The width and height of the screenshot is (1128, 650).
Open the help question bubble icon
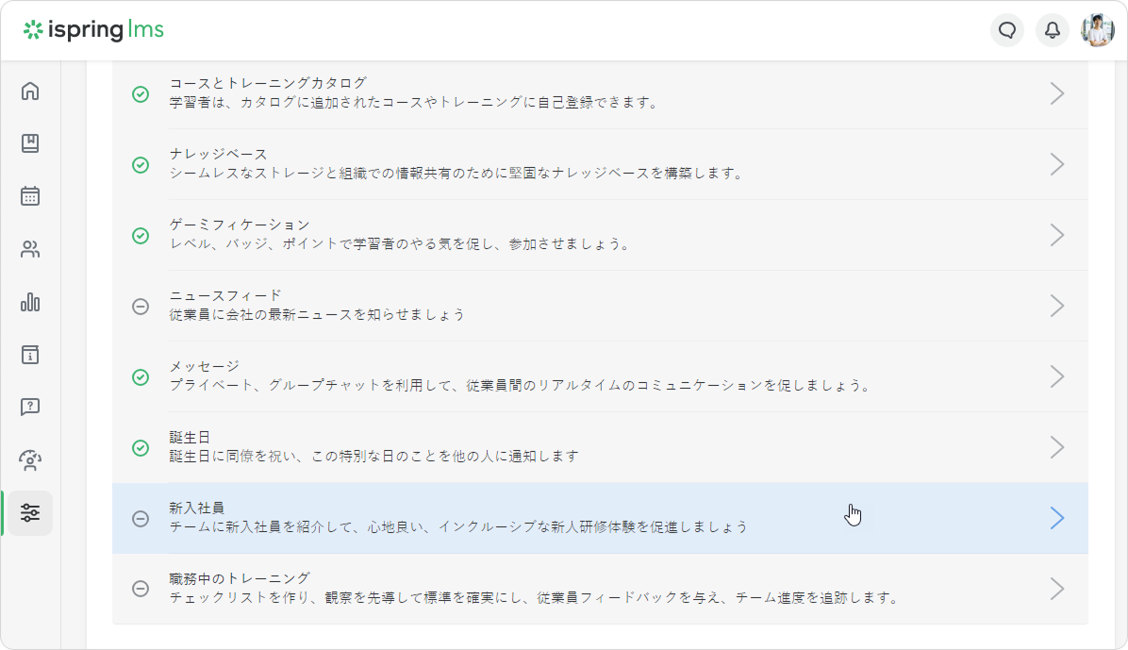(x=30, y=408)
